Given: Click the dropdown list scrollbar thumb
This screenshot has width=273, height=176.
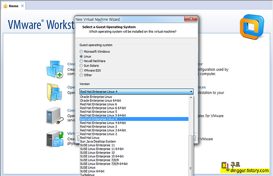Looking at the screenshot, I should (191, 156).
